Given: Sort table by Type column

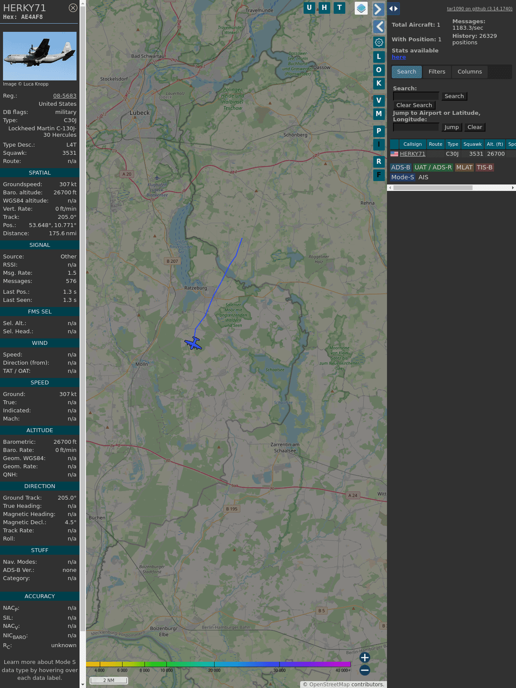Looking at the screenshot, I should [x=453, y=144].
